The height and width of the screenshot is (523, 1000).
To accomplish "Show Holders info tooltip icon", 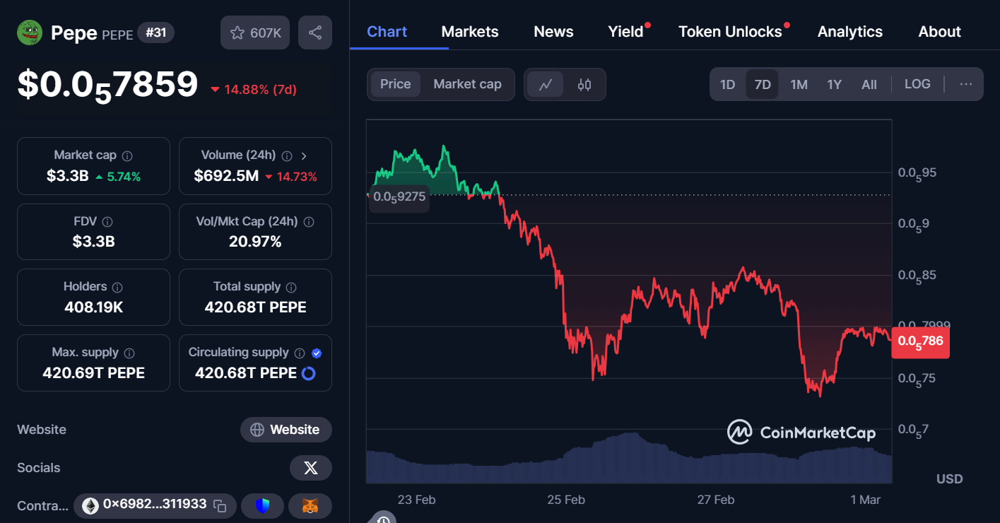I will point(117,287).
